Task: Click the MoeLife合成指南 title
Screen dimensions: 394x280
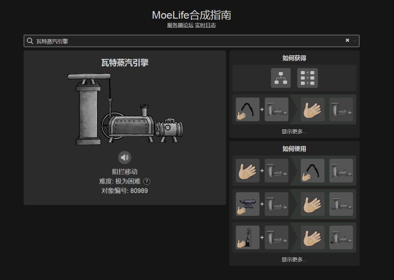Action: (192, 15)
